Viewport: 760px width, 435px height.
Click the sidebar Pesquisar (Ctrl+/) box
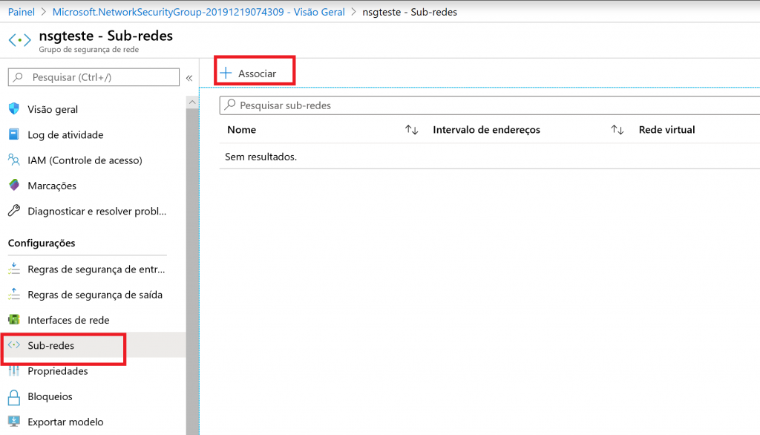[94, 77]
